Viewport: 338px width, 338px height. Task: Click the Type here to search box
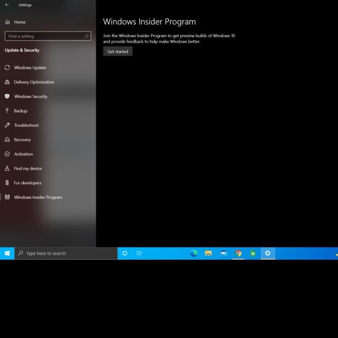click(x=66, y=253)
